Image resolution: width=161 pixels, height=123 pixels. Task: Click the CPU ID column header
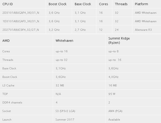pyautogui.click(x=8, y=4)
